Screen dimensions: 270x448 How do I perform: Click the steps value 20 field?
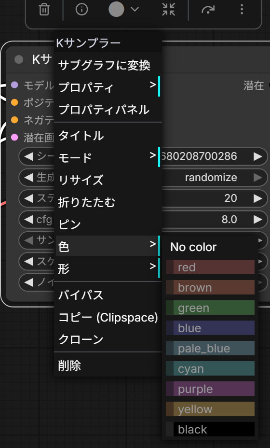(230, 198)
